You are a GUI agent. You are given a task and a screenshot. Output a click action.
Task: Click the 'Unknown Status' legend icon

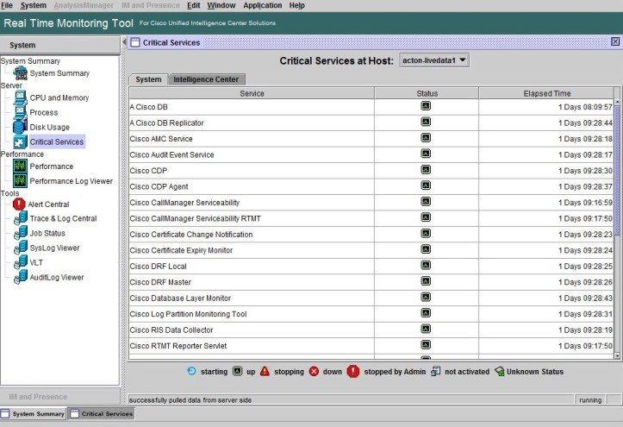(x=500, y=371)
